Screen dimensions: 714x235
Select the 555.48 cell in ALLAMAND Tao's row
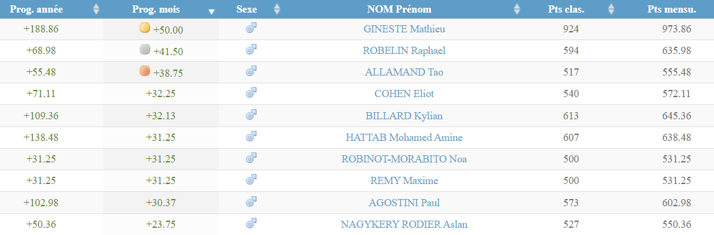(x=677, y=73)
